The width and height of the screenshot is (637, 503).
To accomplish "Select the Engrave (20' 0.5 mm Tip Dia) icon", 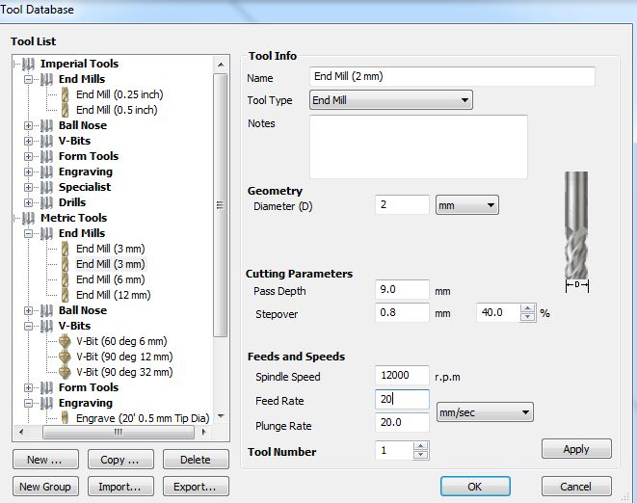I will tap(65, 417).
